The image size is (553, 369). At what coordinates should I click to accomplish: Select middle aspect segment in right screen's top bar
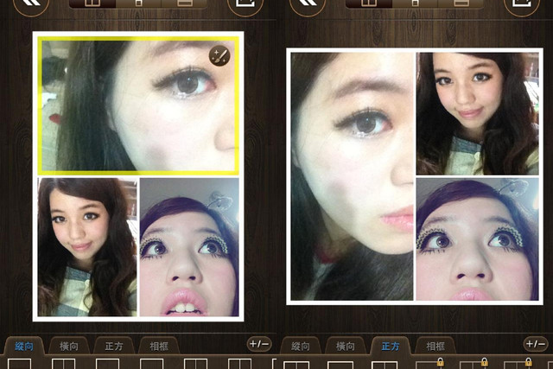click(x=415, y=3)
